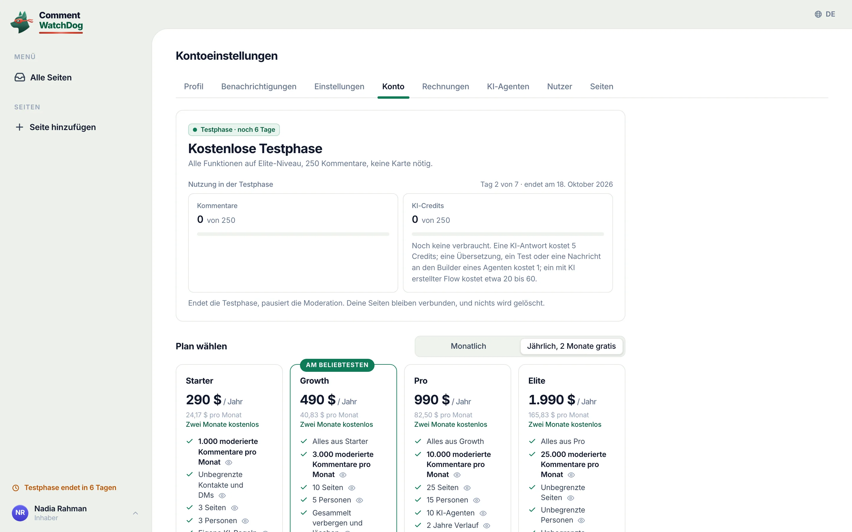Open the Profil tab
This screenshot has height=532, width=852.
click(x=194, y=87)
